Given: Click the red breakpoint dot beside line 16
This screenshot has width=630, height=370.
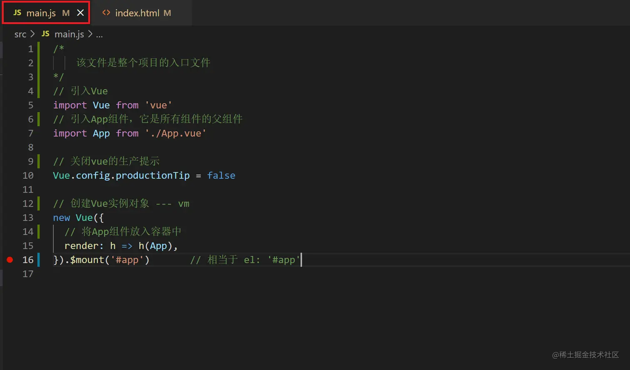Looking at the screenshot, I should (9, 260).
